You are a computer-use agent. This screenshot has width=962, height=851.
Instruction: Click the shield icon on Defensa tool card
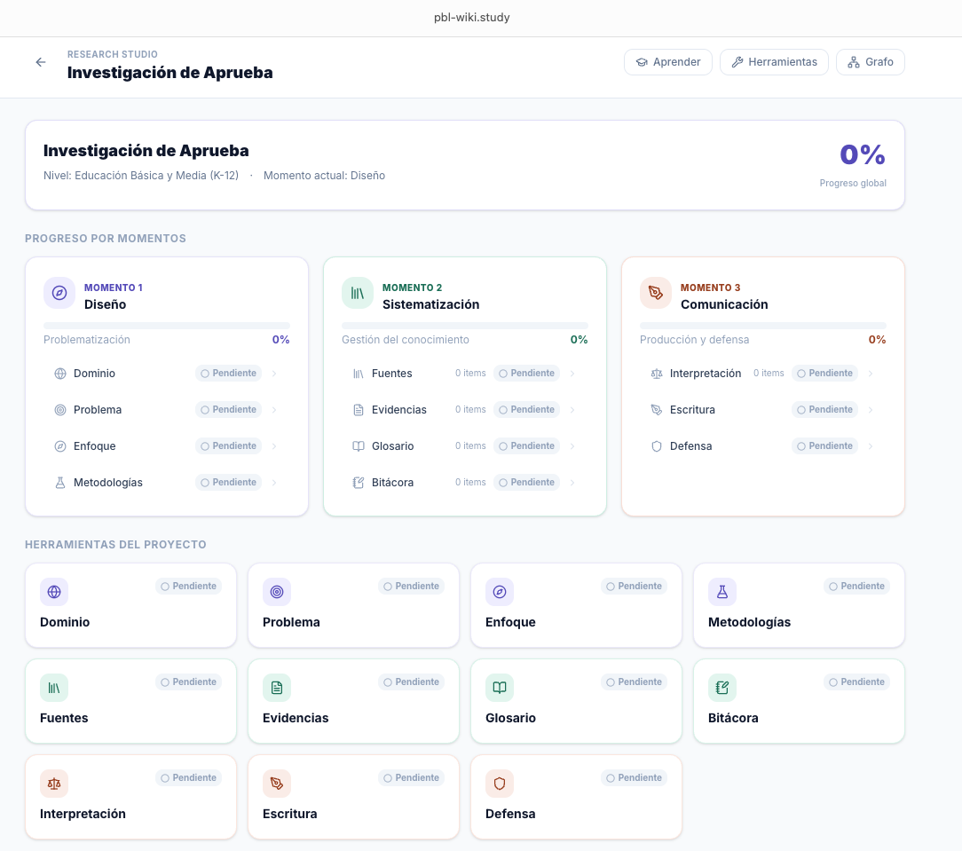click(x=500, y=784)
